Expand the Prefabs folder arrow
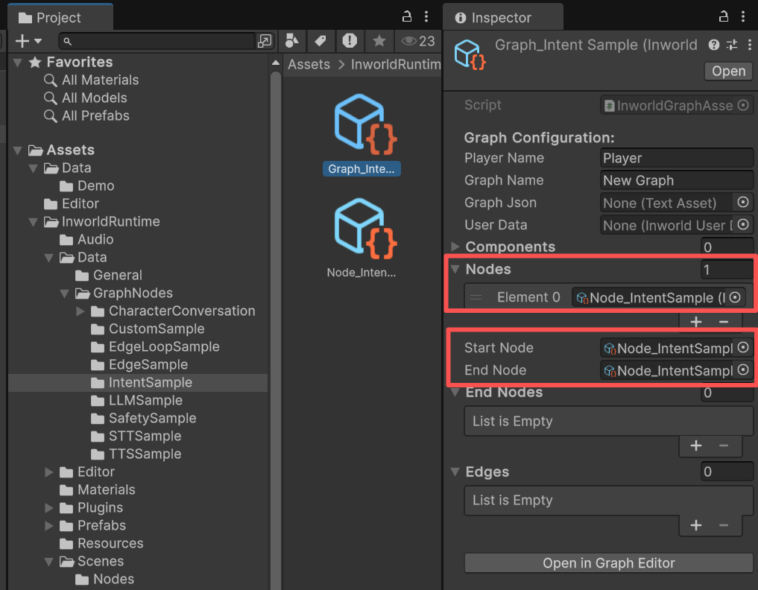This screenshot has height=590, width=758. (49, 526)
